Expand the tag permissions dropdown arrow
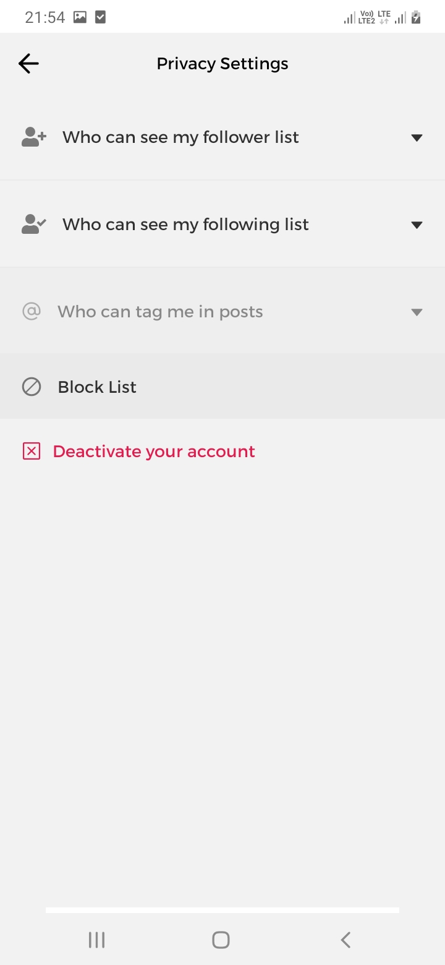Viewport: 445px width, 965px height. pos(417,312)
